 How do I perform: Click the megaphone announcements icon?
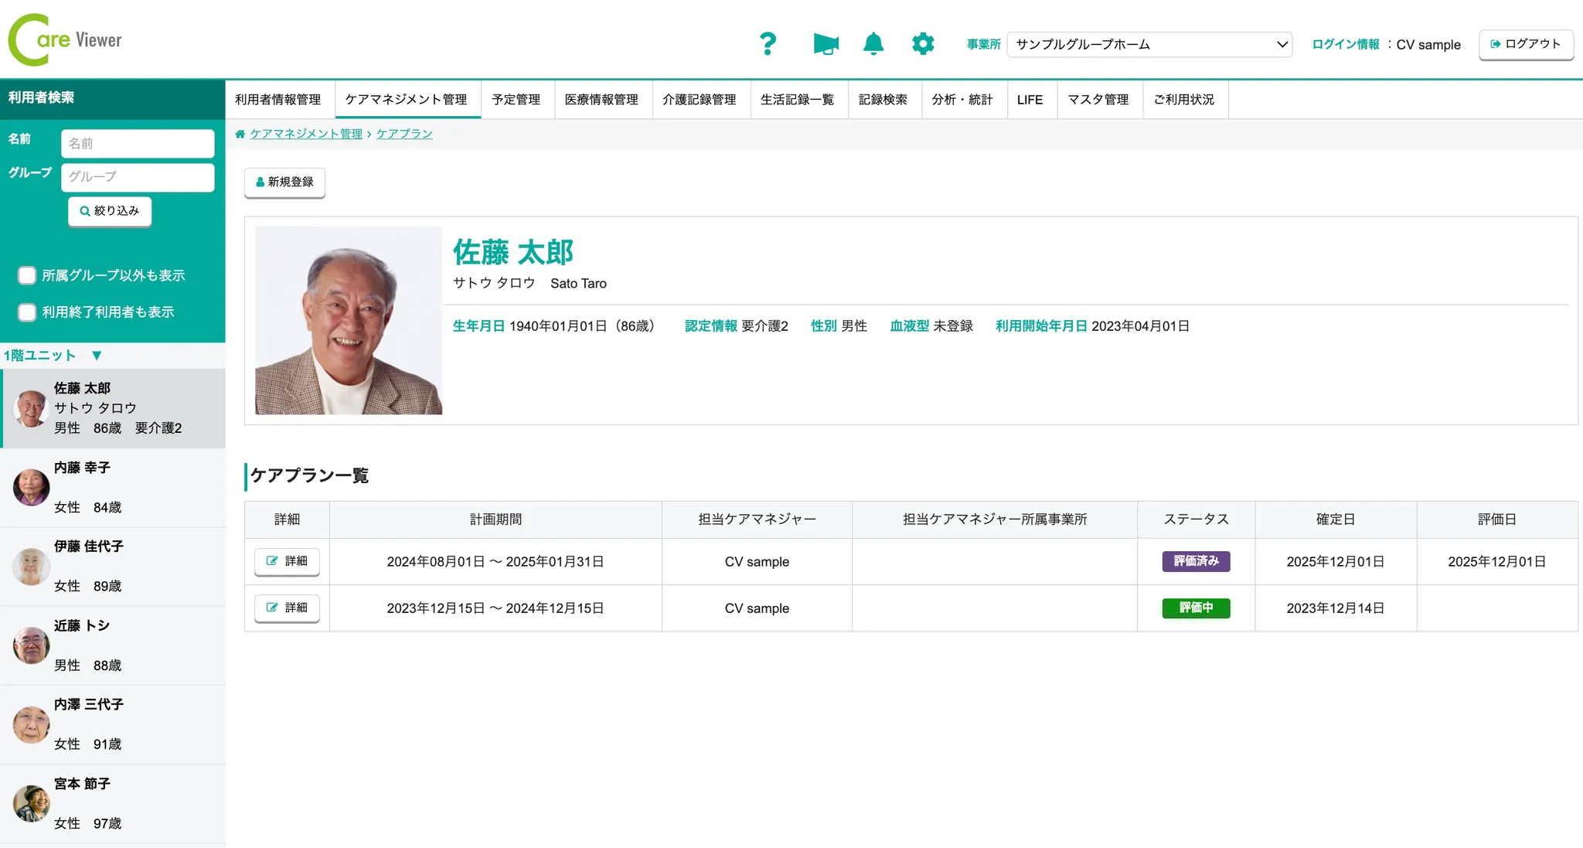point(826,44)
